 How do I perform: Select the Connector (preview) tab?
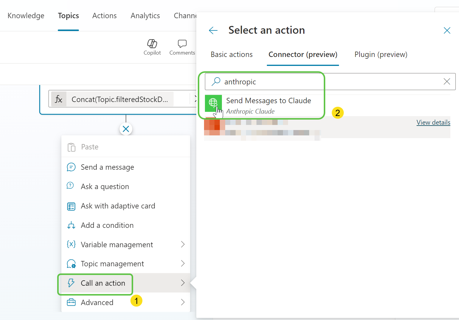click(303, 55)
